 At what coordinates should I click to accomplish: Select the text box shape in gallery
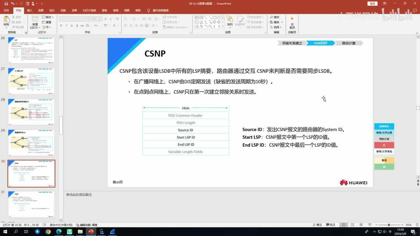[197, 18]
